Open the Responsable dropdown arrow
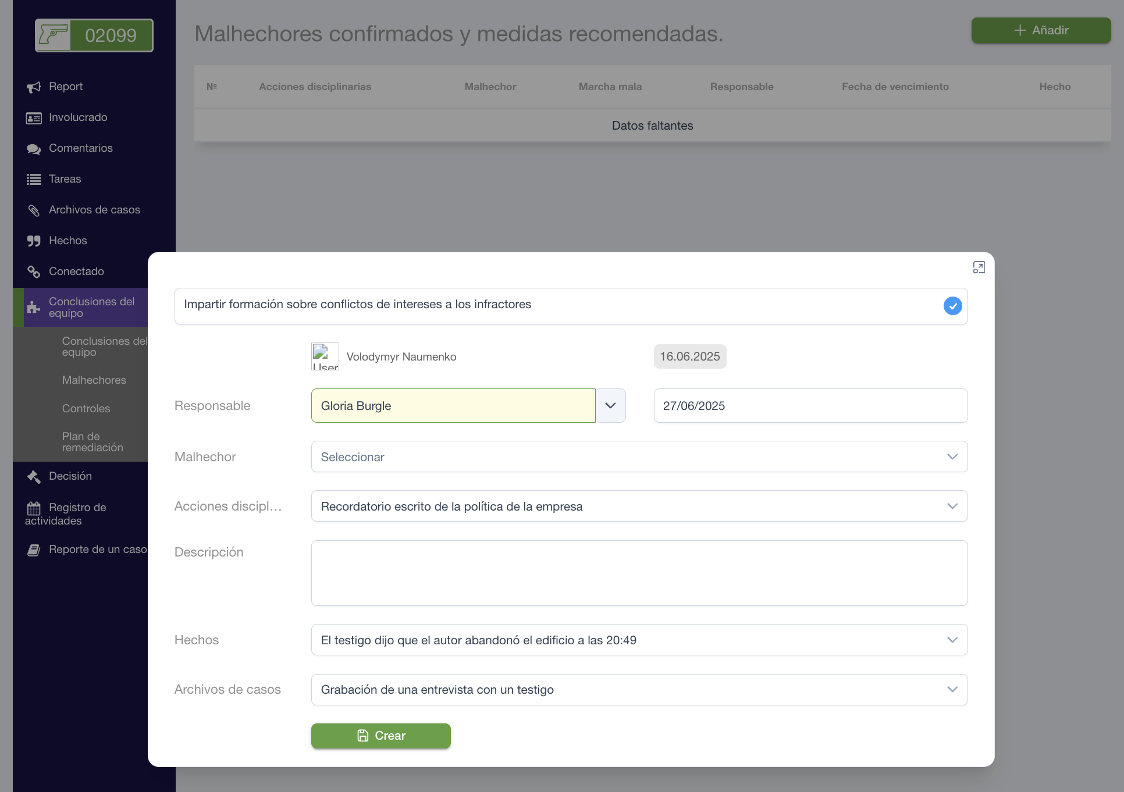 click(x=610, y=406)
